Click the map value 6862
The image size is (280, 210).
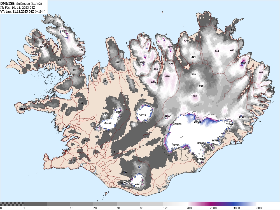(143, 62)
